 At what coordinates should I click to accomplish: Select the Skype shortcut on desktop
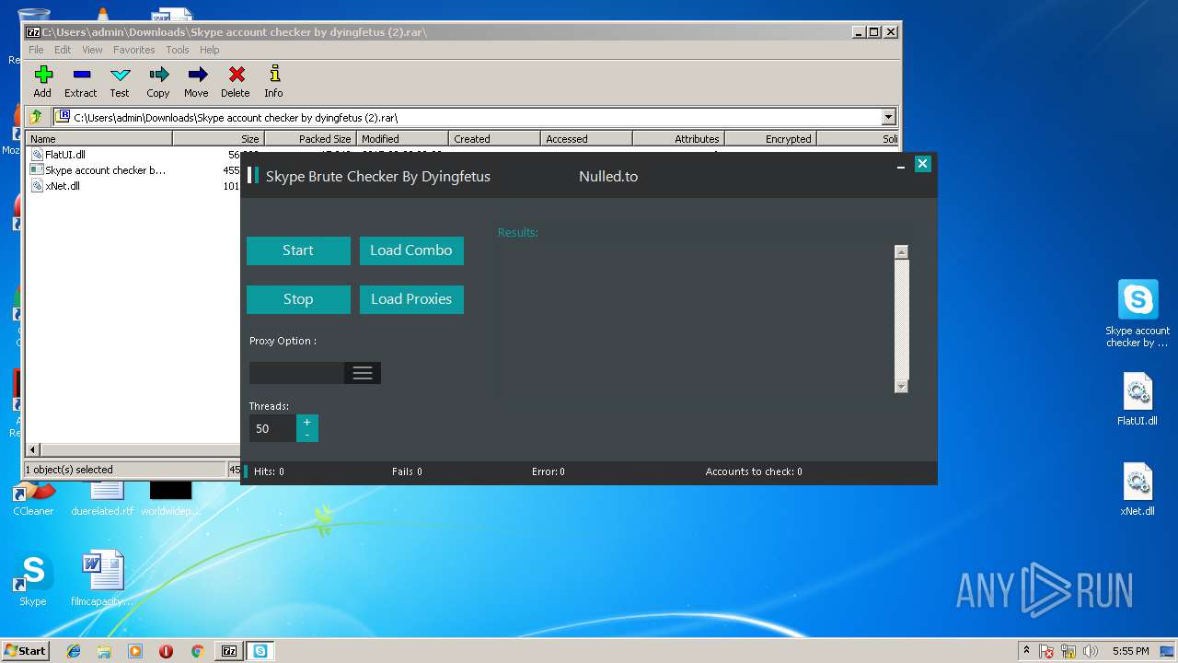32,579
